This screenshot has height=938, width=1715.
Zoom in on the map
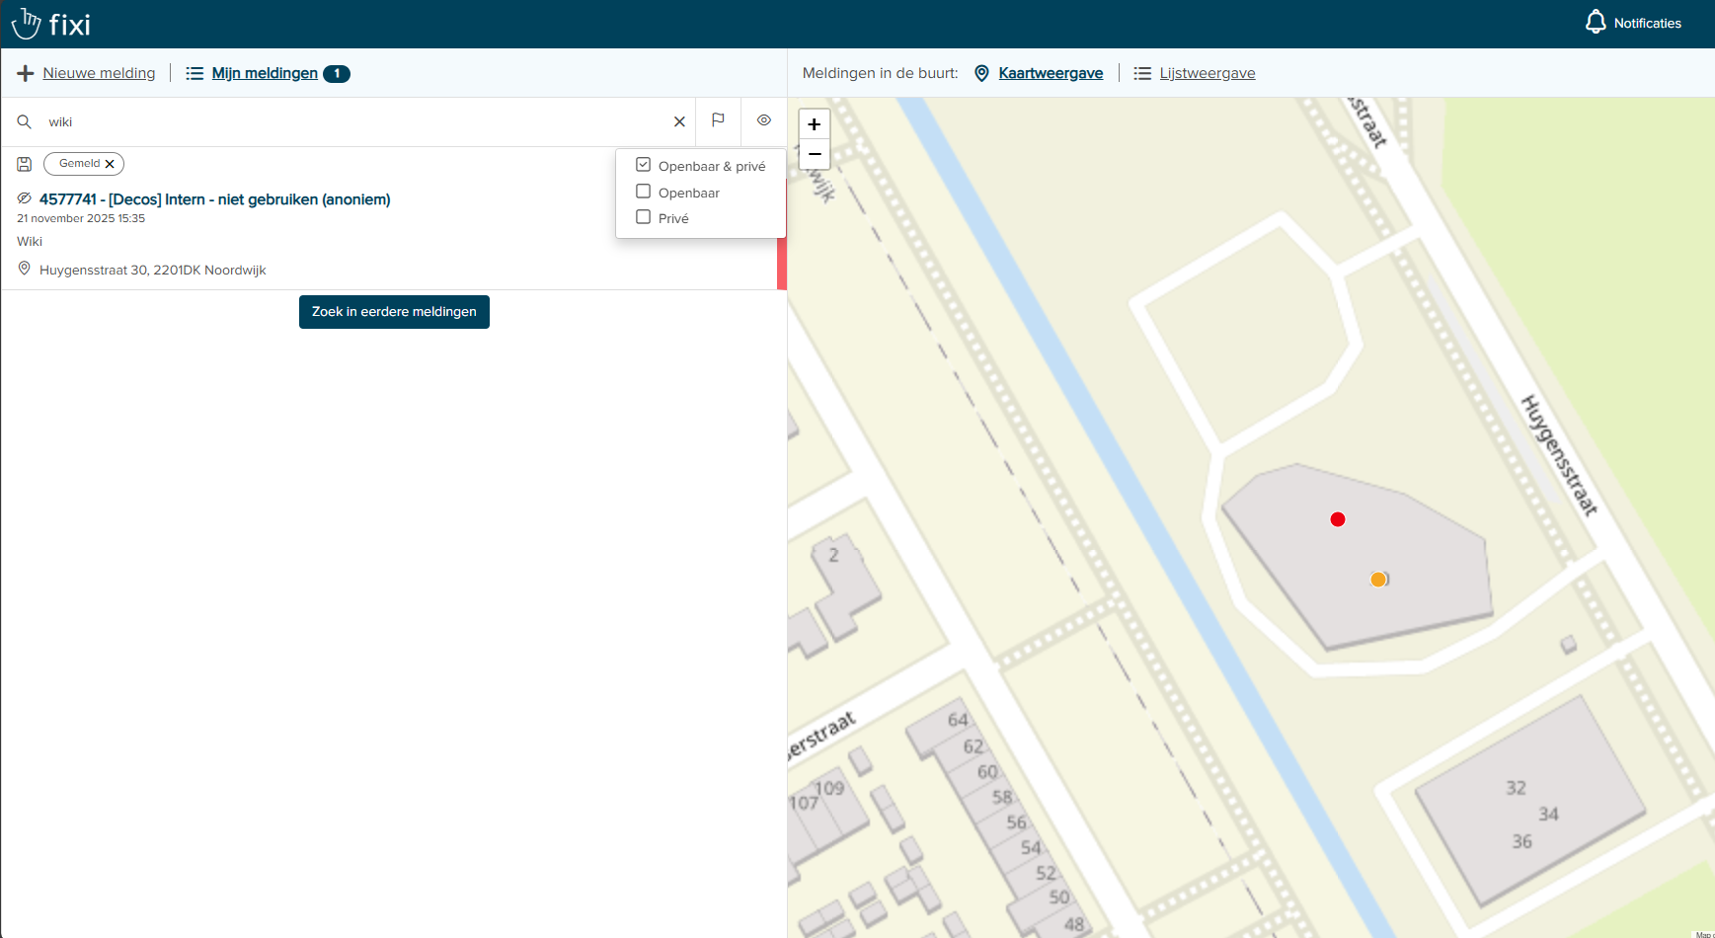pos(814,124)
